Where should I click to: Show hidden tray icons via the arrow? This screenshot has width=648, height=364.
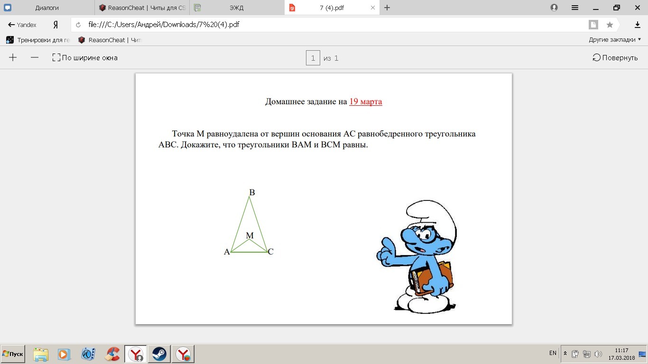(x=565, y=354)
